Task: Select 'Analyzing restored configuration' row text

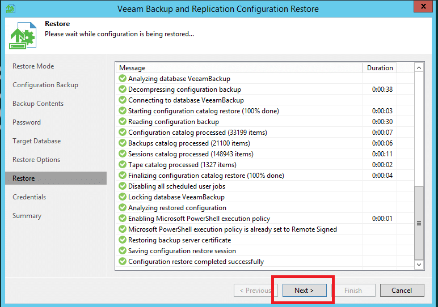Action: 177,208
